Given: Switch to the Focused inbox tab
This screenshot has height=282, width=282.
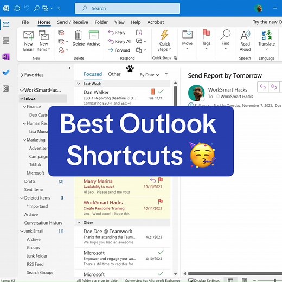Looking at the screenshot, I should pyautogui.click(x=93, y=74).
